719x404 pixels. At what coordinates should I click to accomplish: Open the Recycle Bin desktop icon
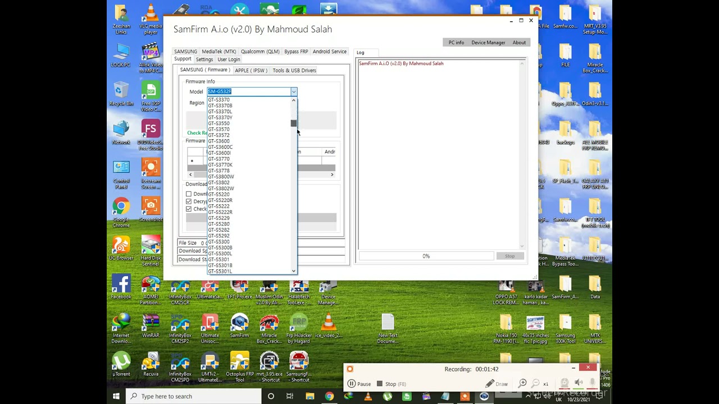click(x=121, y=94)
